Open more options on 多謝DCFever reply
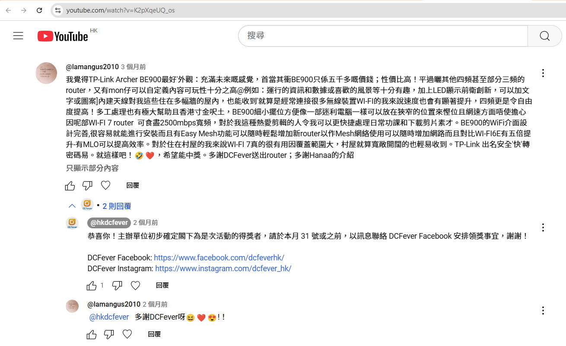 (x=543, y=311)
